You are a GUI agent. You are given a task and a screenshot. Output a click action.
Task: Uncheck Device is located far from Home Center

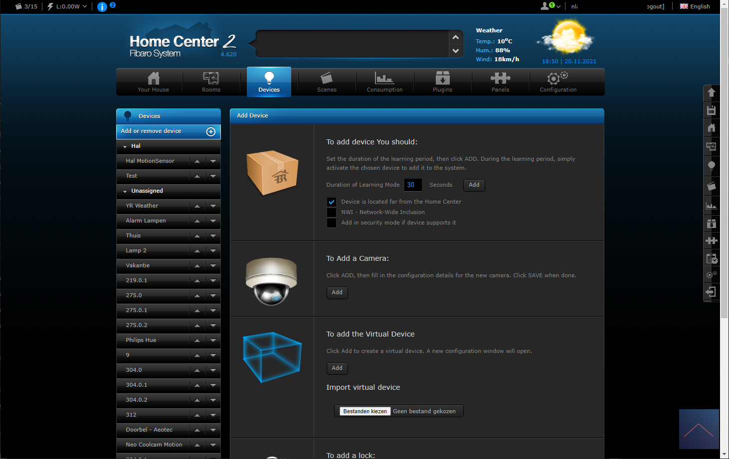tap(332, 202)
